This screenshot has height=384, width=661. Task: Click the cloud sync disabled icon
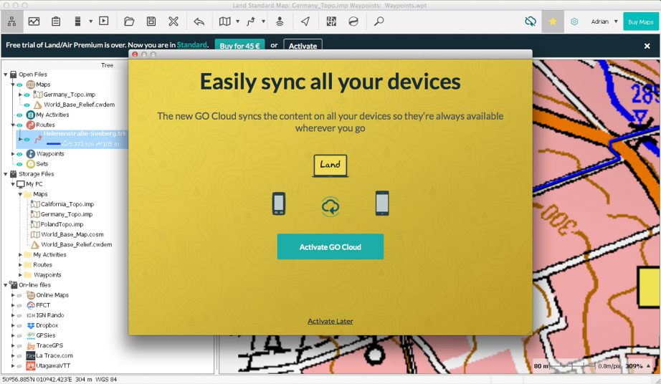531,21
